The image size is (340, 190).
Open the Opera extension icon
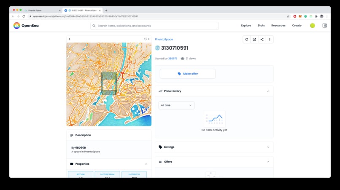(295, 16)
